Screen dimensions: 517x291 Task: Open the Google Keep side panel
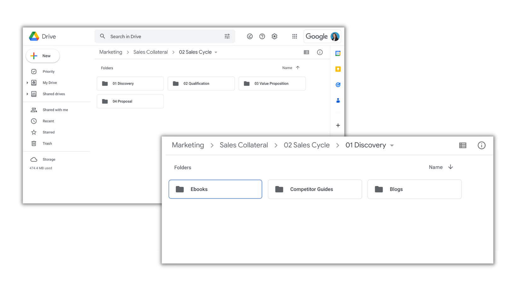[338, 69]
